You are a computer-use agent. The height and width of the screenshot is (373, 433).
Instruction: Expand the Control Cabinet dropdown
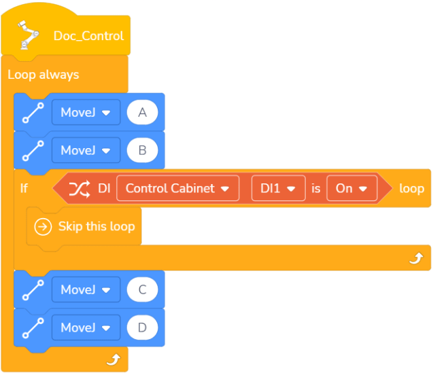tap(177, 188)
